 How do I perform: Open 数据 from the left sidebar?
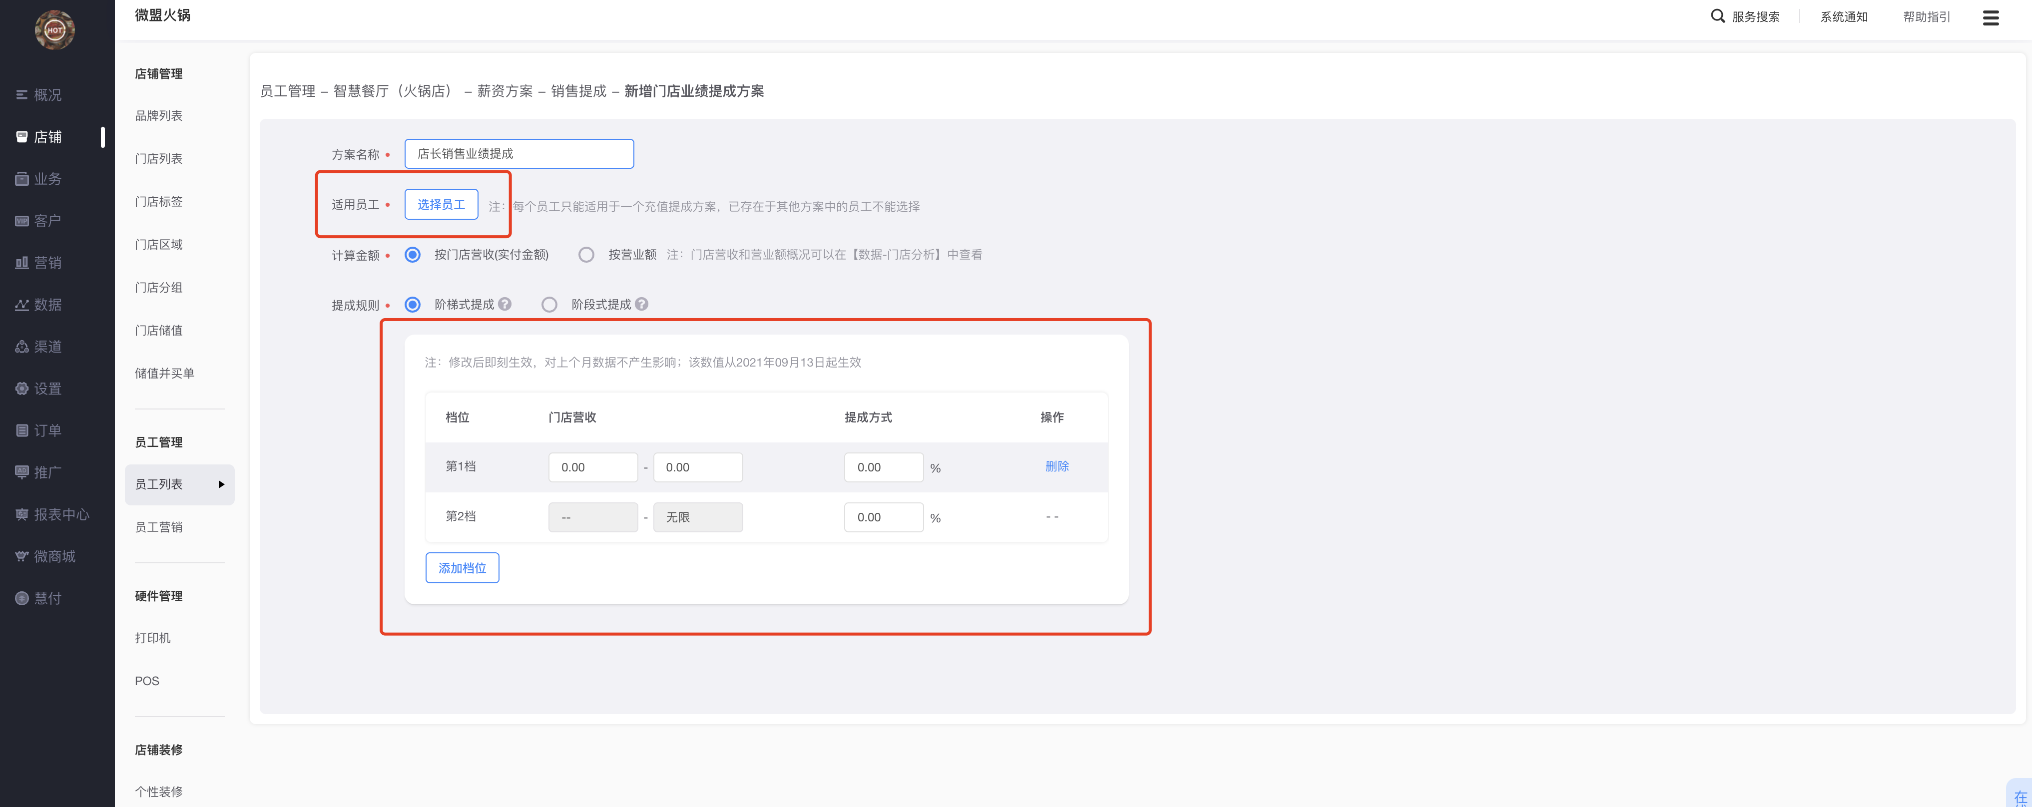coord(47,305)
